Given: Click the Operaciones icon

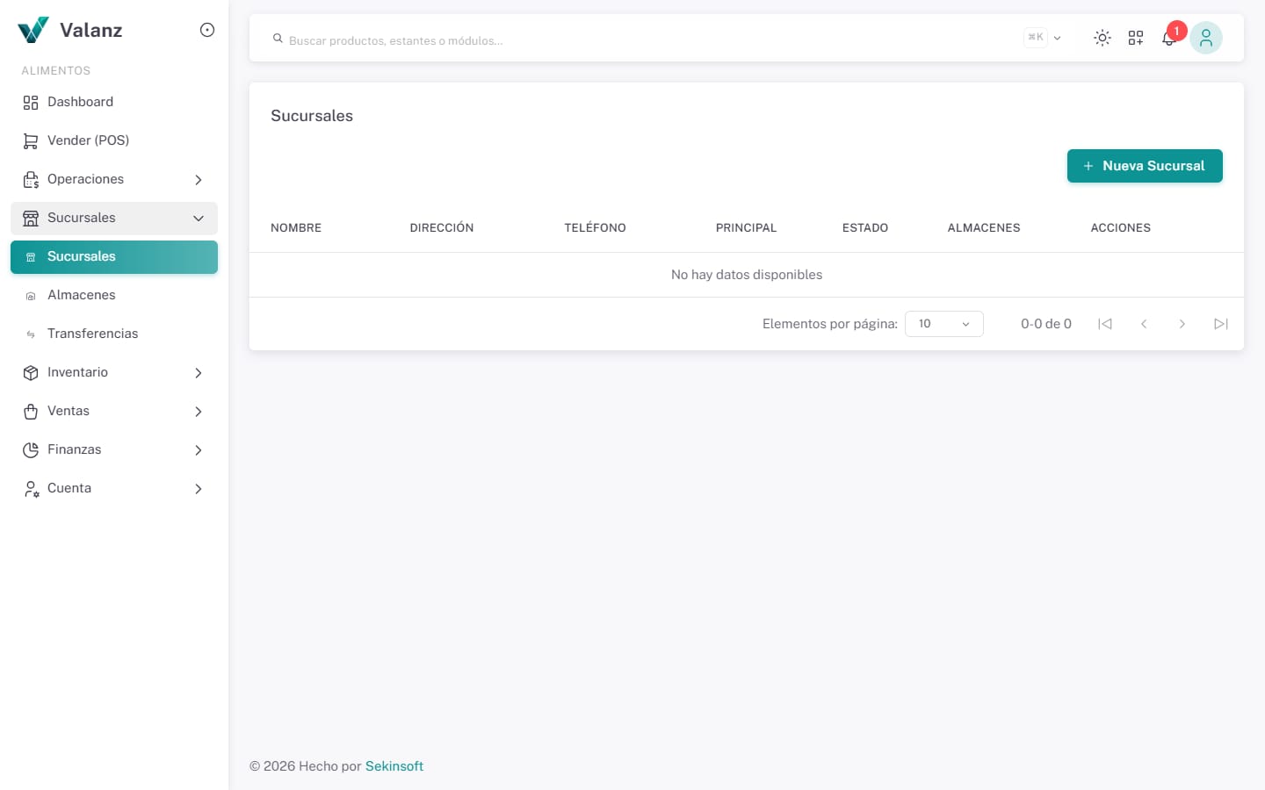Looking at the screenshot, I should coord(31,180).
